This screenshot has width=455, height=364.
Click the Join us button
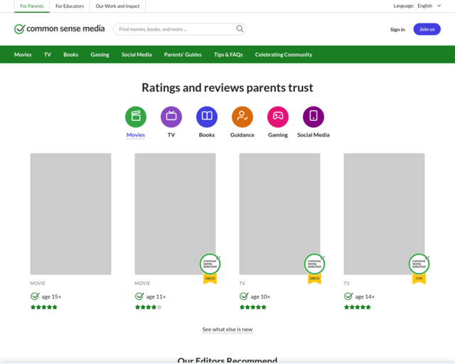[427, 29]
